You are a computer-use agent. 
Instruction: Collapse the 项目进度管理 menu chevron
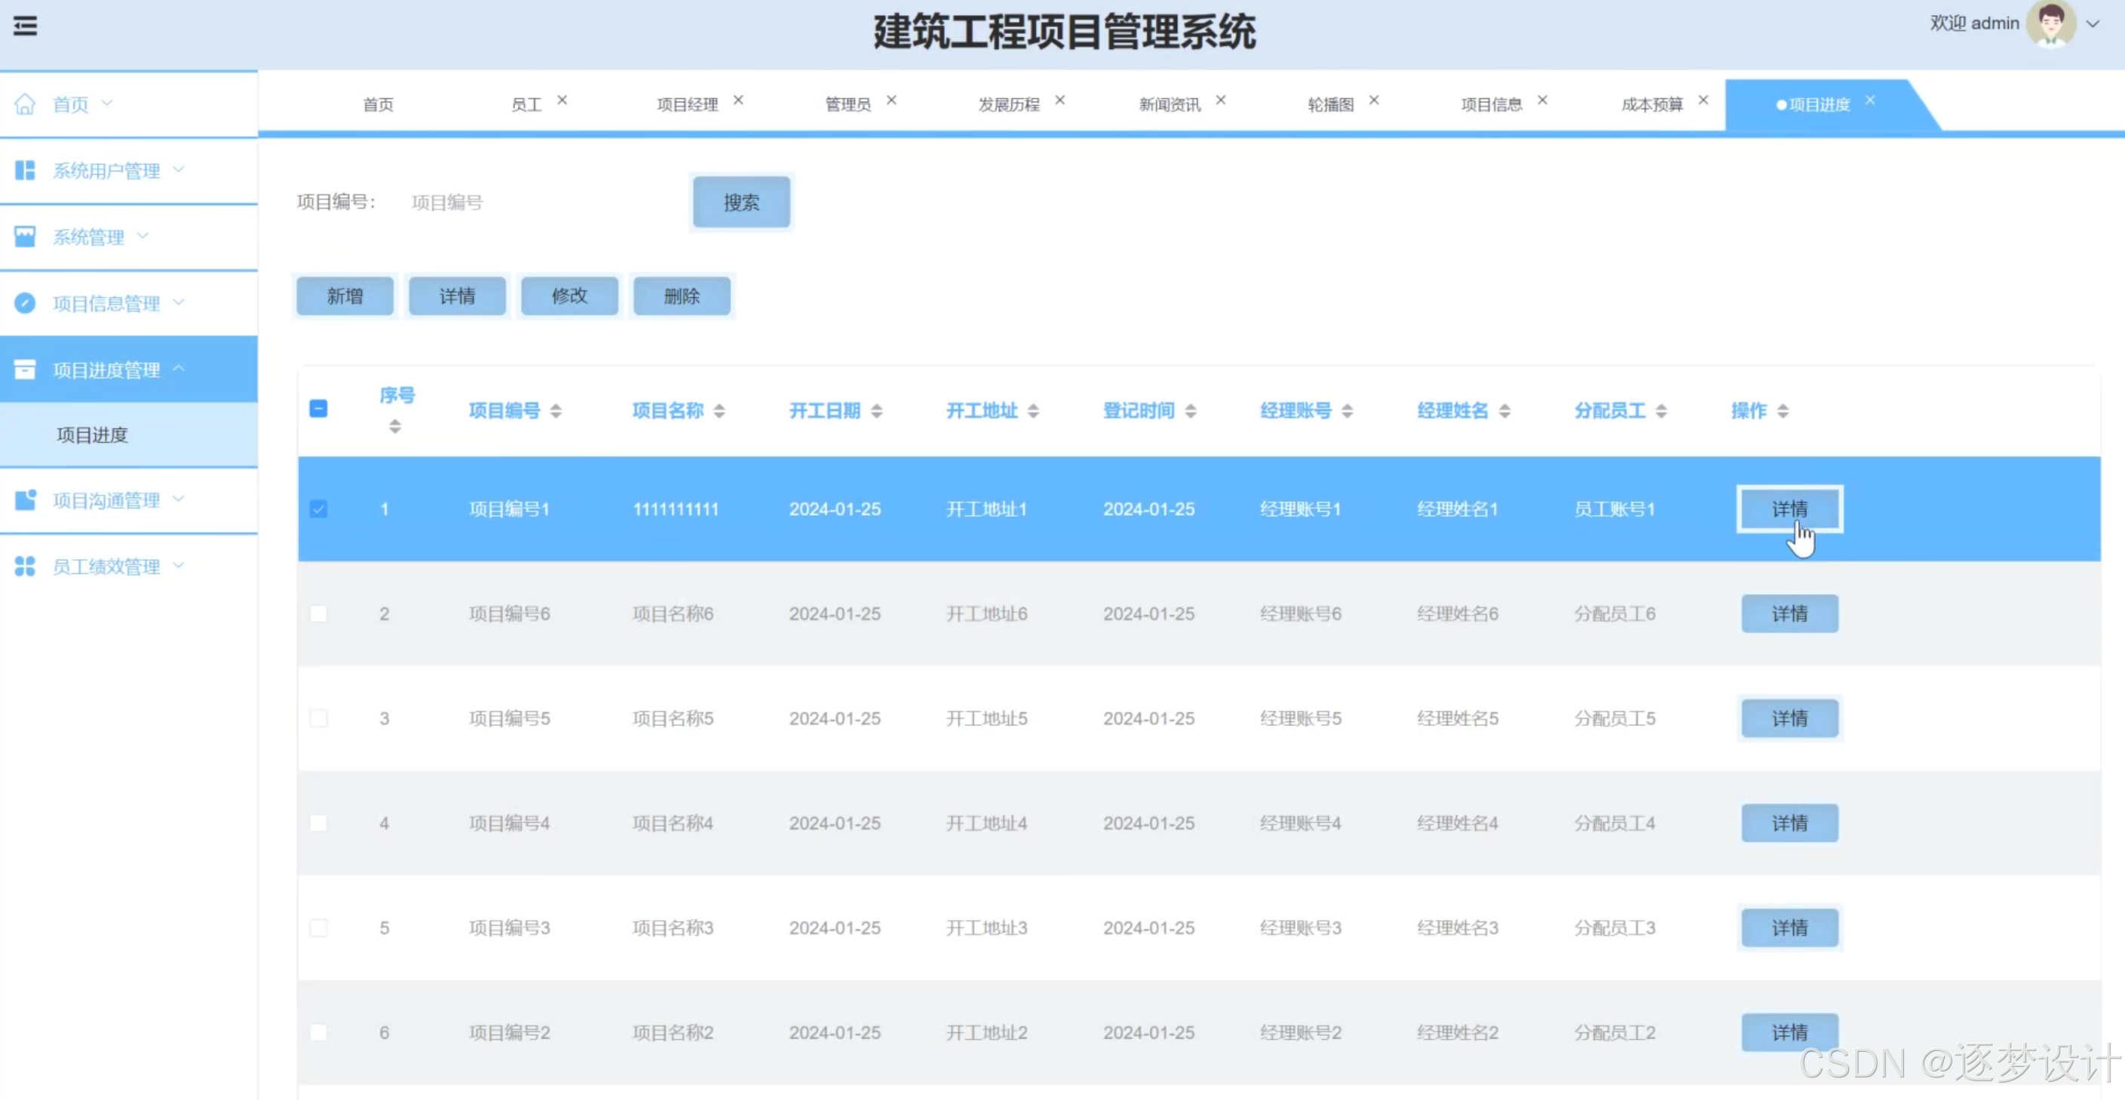[x=179, y=369]
